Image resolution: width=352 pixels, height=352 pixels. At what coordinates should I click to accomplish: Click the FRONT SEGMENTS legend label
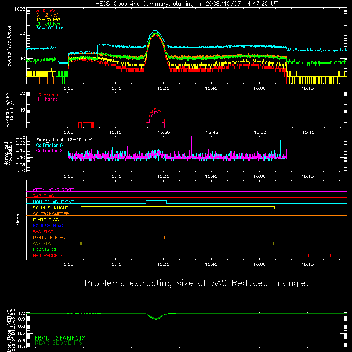click(60, 338)
